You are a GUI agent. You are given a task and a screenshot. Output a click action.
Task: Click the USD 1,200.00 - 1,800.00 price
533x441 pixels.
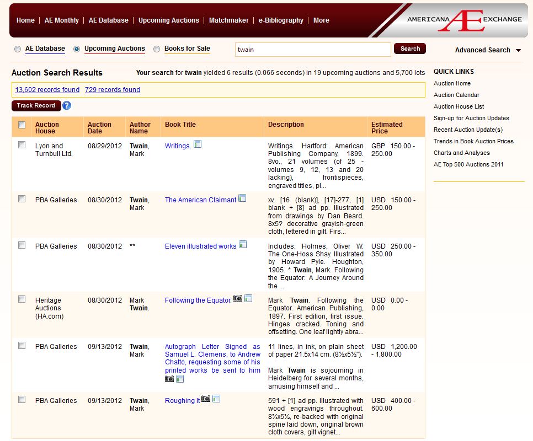394,351
